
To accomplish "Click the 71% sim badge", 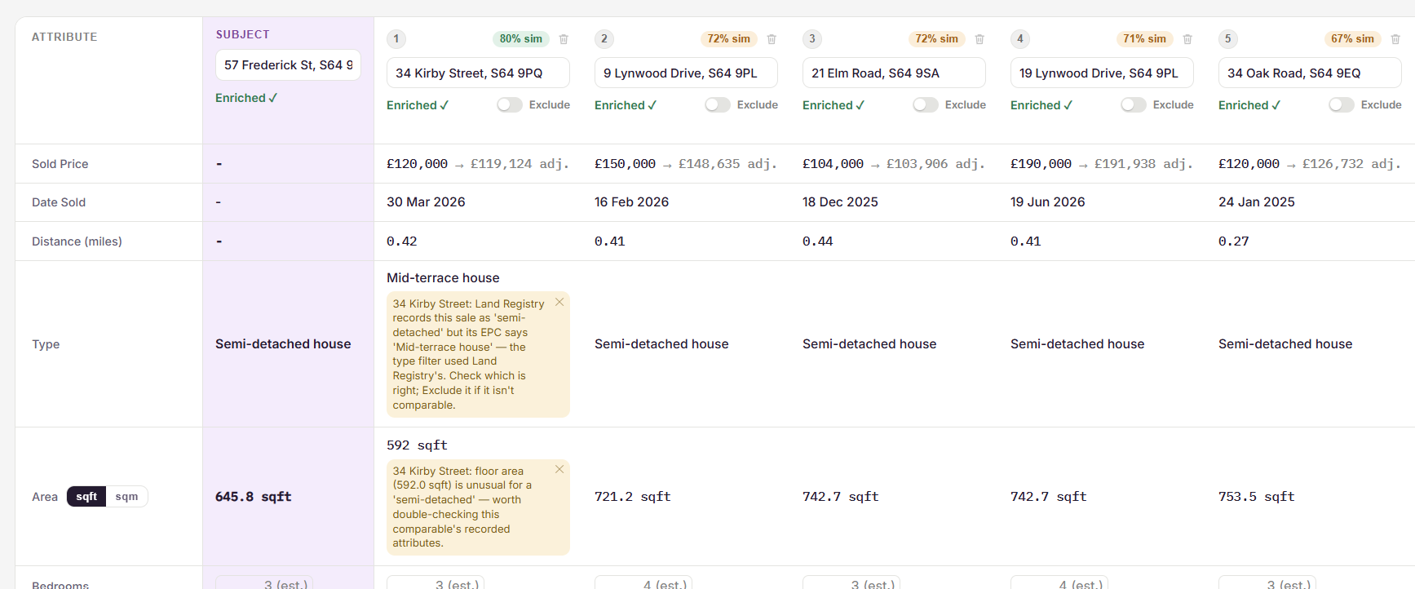I will 1144,39.
